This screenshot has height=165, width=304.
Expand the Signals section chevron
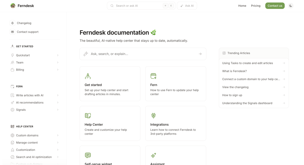coord(58,110)
